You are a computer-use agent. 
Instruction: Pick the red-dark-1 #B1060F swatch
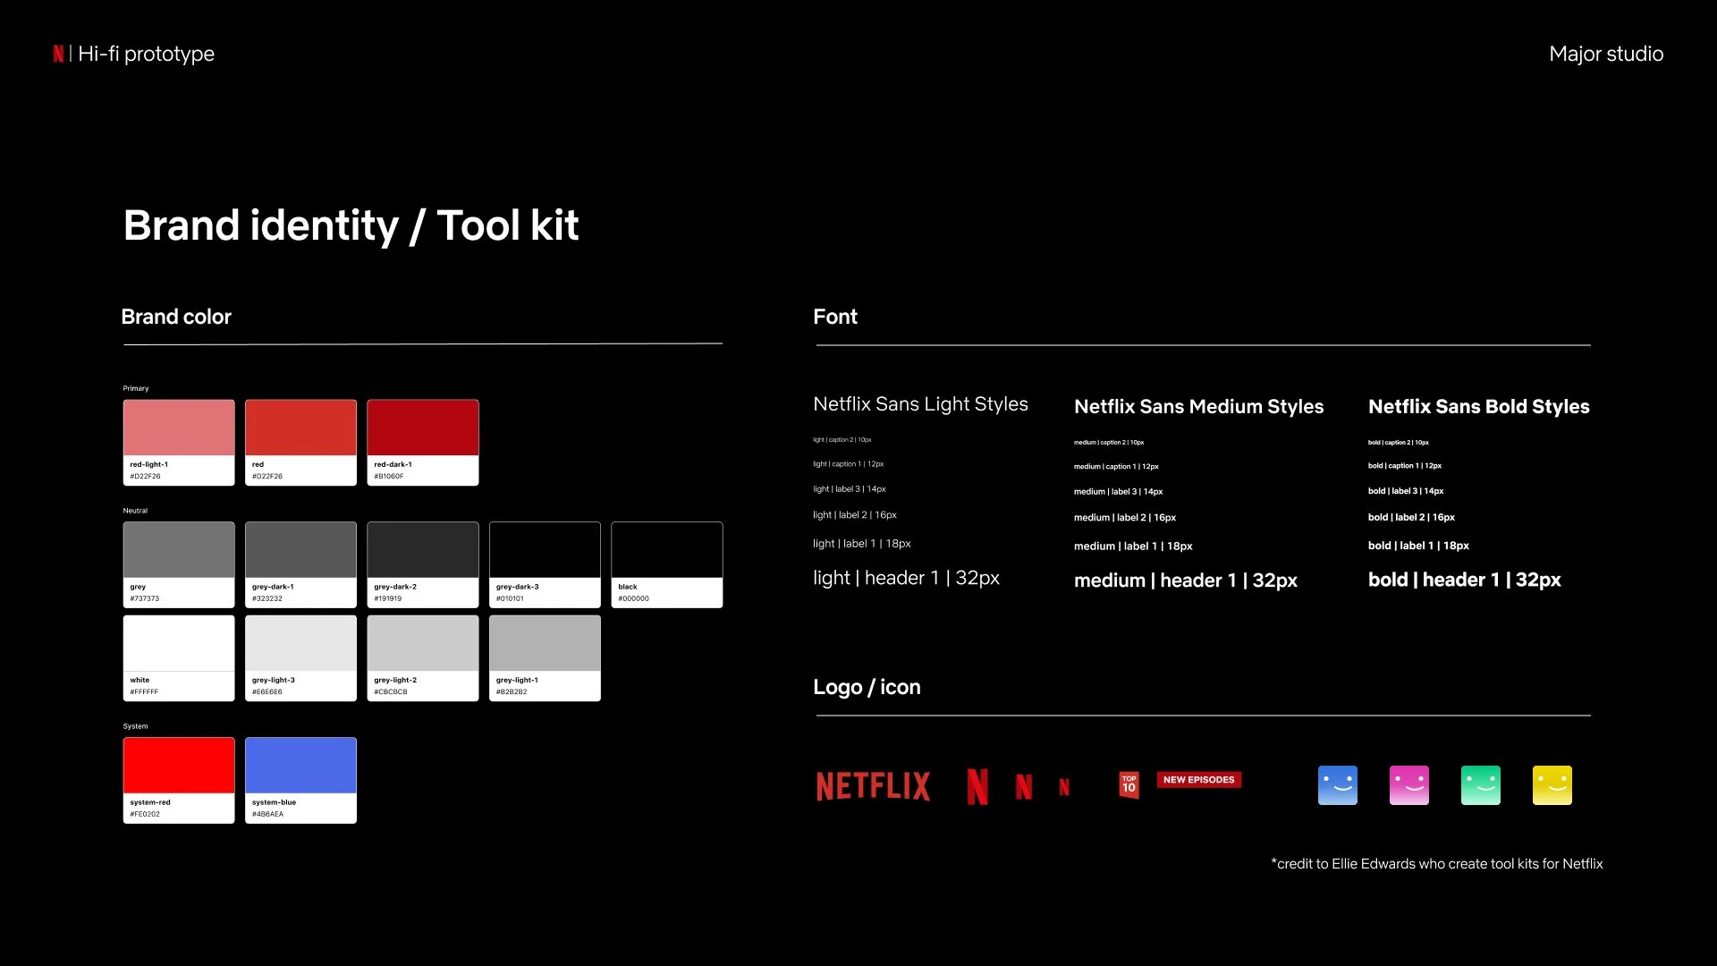(x=423, y=442)
